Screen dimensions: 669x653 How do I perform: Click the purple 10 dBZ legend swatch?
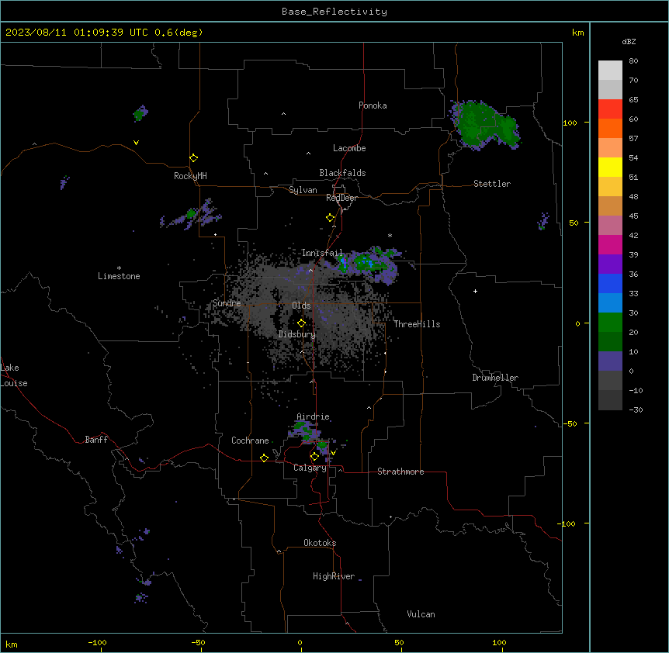(x=610, y=361)
